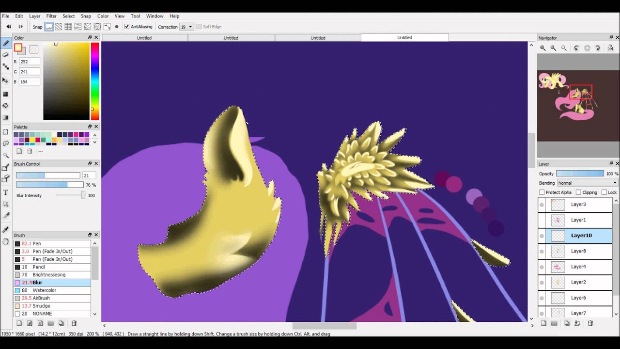Select the Eraser tool
Viewport: 620px width, 349px height.
click(x=6, y=55)
